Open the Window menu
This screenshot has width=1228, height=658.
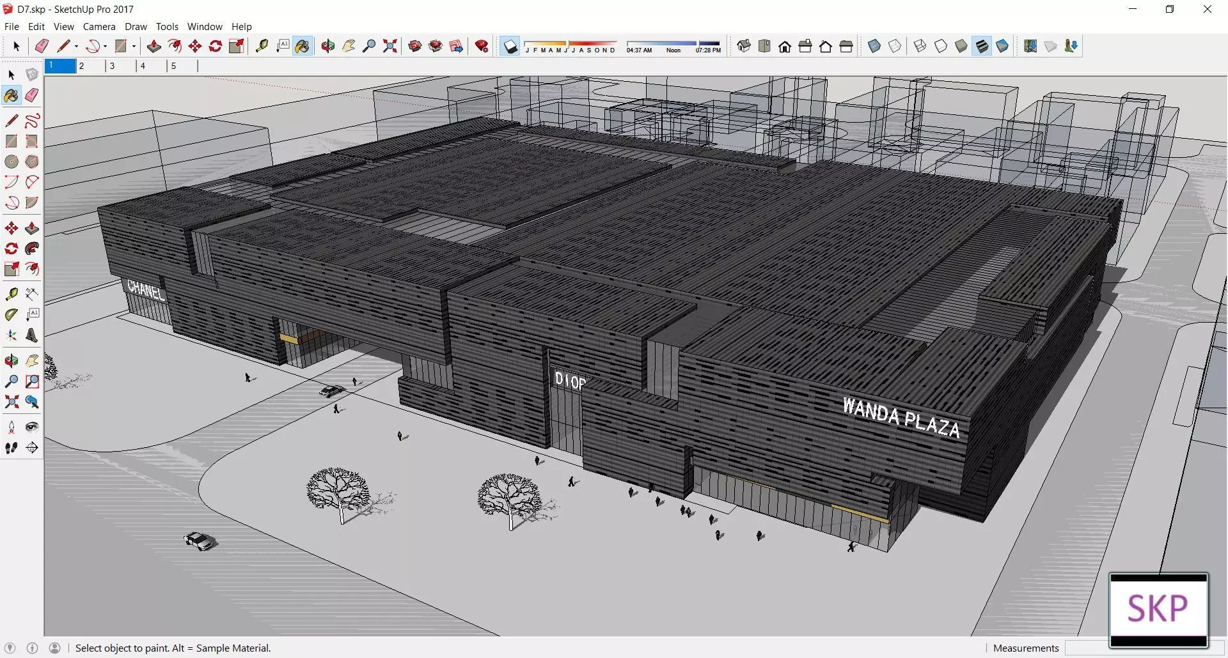[205, 27]
